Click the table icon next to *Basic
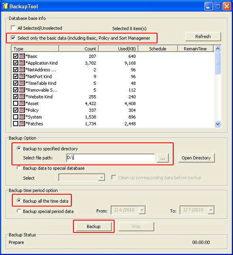The height and width of the screenshot is (255, 233). click(x=22, y=56)
